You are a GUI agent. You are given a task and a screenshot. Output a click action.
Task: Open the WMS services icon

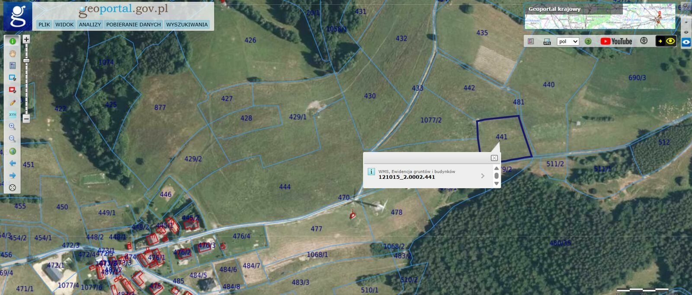547,41
